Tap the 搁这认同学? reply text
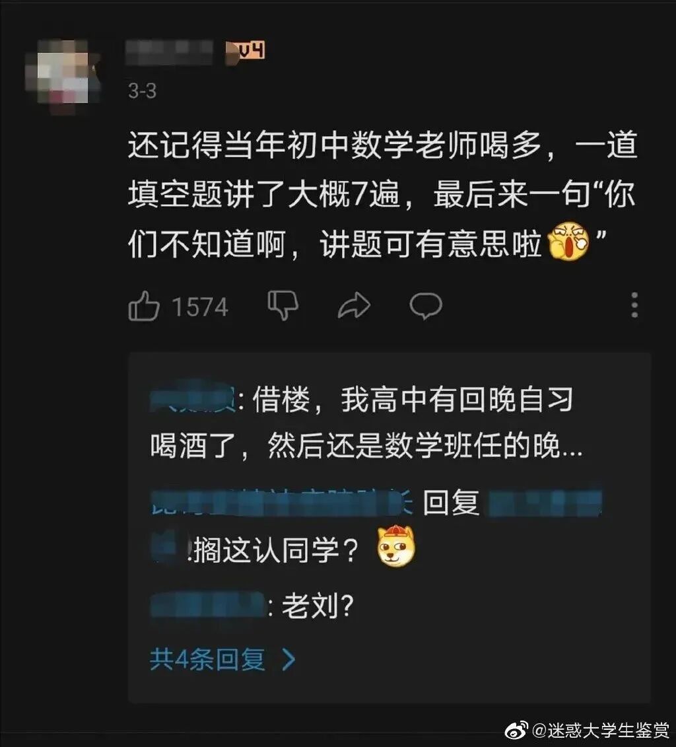Image resolution: width=676 pixels, height=747 pixels. [x=276, y=550]
